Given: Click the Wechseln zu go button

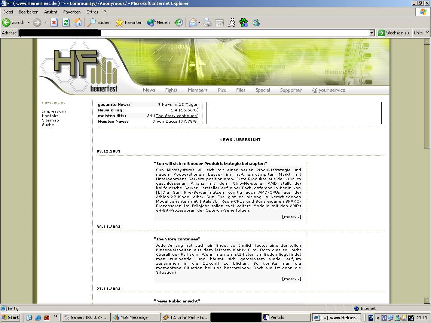Looking at the screenshot, I should [x=393, y=33].
